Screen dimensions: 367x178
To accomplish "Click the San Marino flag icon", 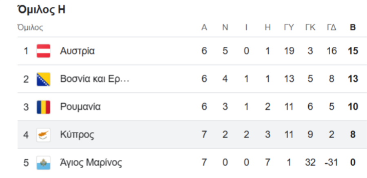I will (x=44, y=163).
